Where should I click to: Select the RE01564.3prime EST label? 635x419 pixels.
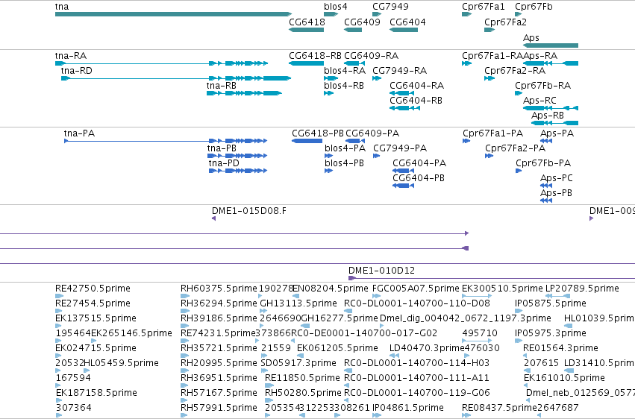click(560, 348)
